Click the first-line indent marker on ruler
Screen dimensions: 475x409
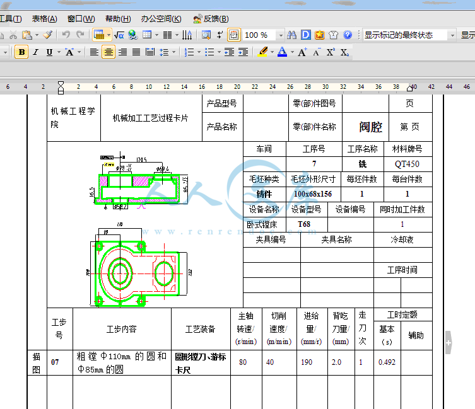[x=61, y=84]
